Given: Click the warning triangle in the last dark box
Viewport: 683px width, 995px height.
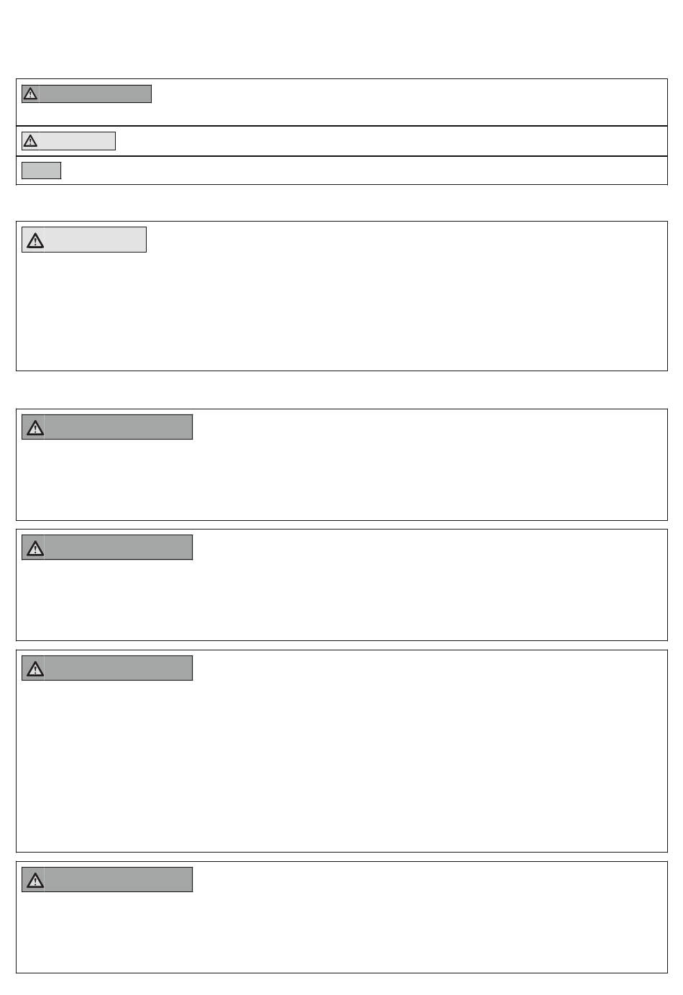Looking at the screenshot, I should coord(35,879).
